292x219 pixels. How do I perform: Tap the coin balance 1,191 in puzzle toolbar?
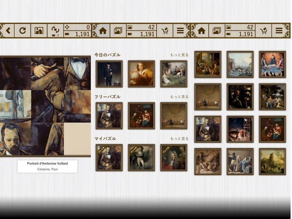point(77,34)
